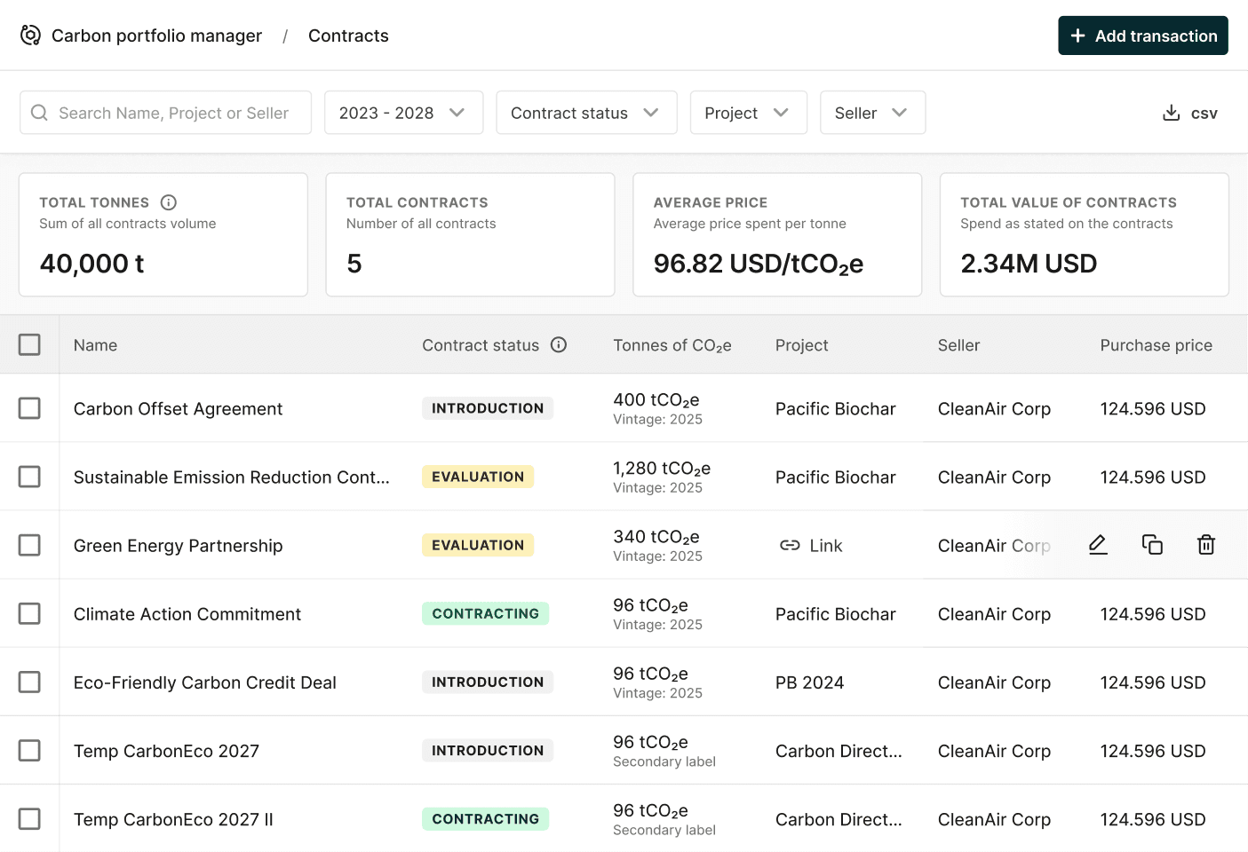This screenshot has width=1248, height=852.
Task: Click the Total Tonnes info icon
Action: point(169,202)
